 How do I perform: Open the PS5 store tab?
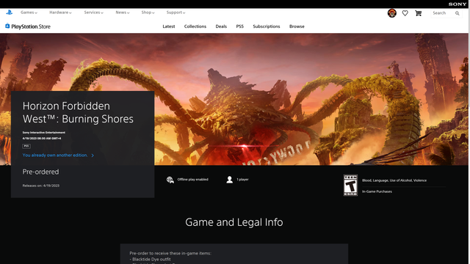pyautogui.click(x=240, y=26)
